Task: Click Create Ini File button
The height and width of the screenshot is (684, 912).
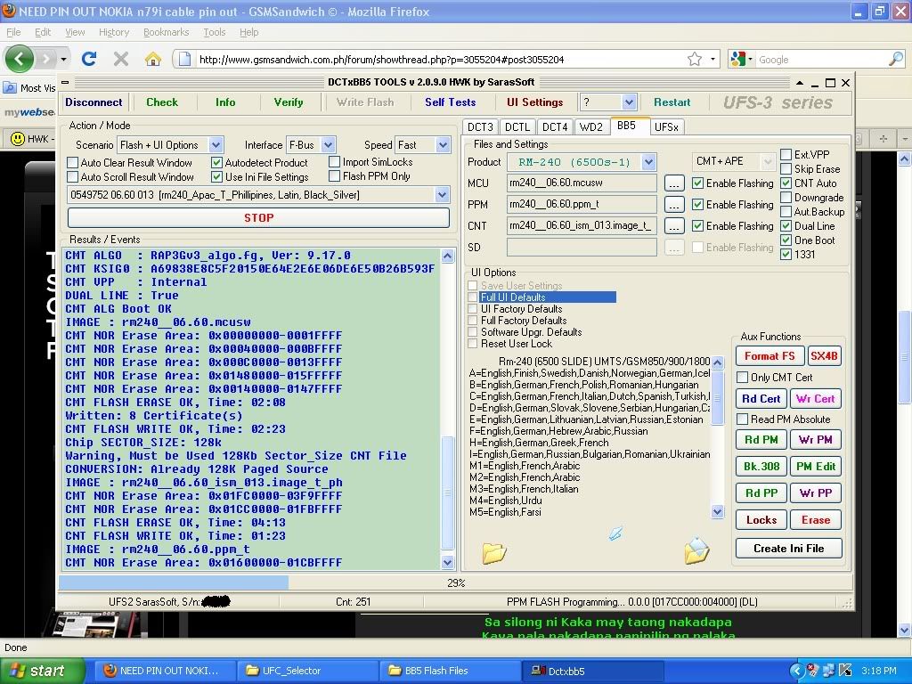Action: pyautogui.click(x=789, y=549)
